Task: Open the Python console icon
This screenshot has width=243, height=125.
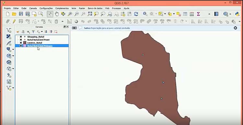Action: point(237,14)
